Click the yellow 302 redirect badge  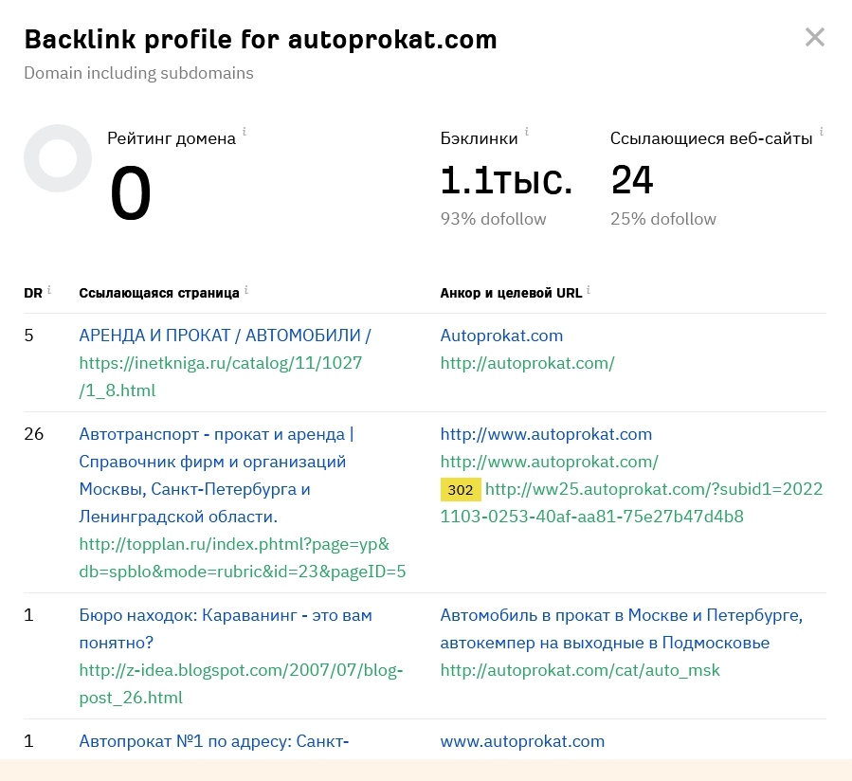(x=461, y=490)
